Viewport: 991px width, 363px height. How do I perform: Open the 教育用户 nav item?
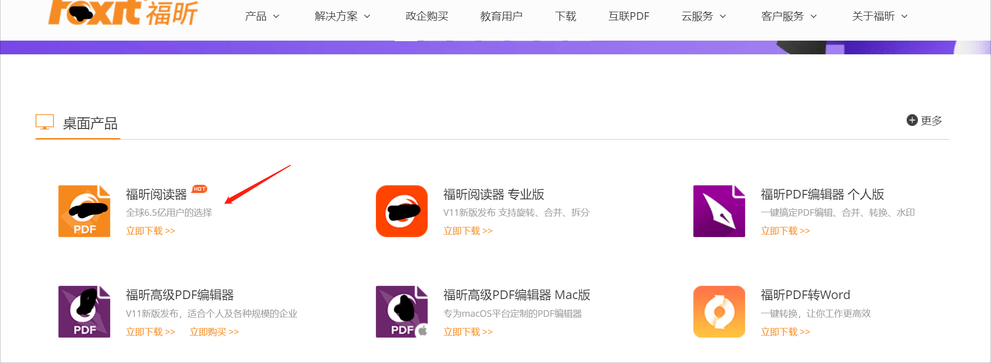(x=501, y=16)
